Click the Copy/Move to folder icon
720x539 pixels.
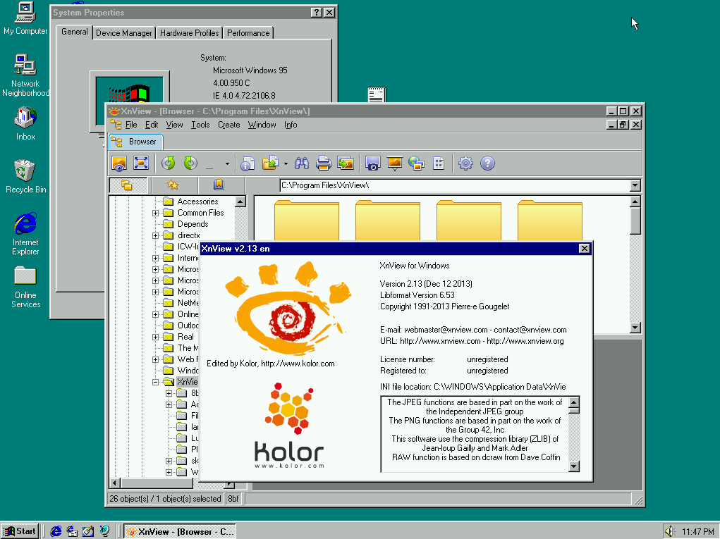point(271,163)
